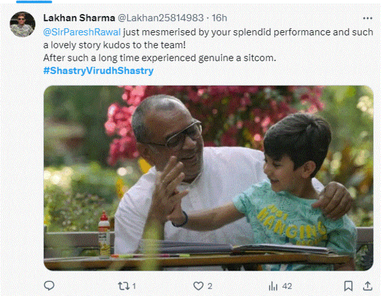Click the tweet text mentioning splendid performance
The image size is (381, 296).
247,32
